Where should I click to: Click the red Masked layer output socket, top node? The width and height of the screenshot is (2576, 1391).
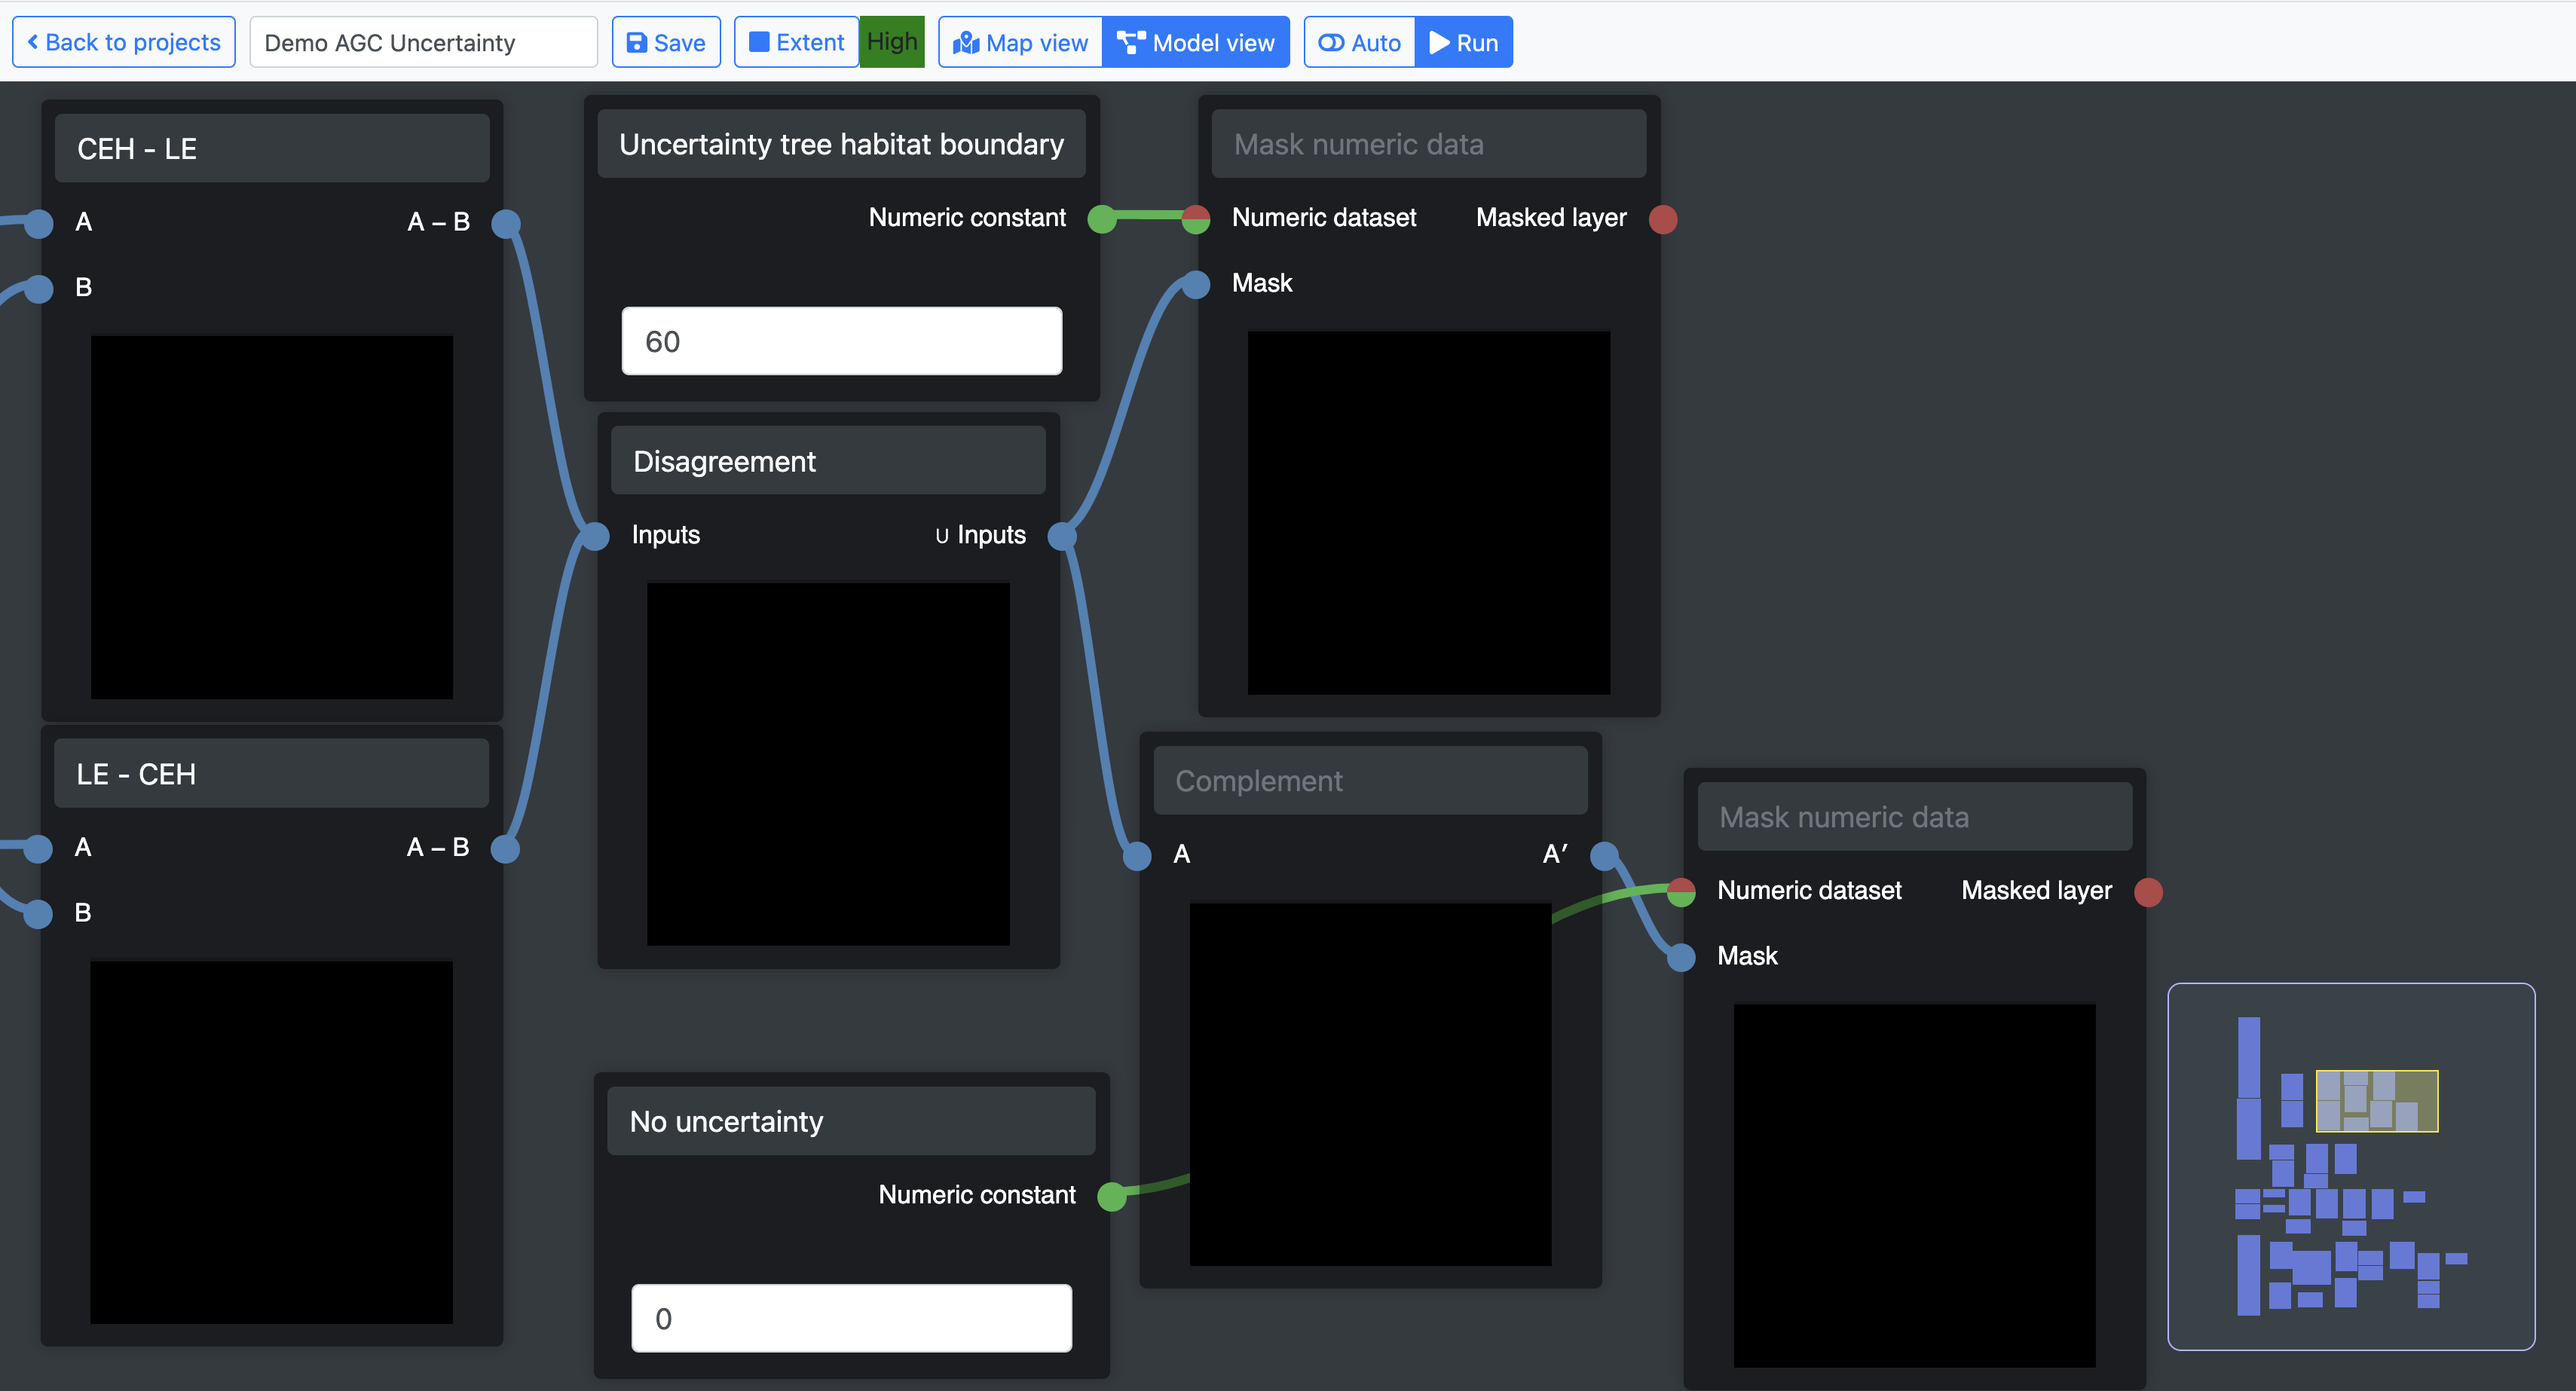point(1663,219)
